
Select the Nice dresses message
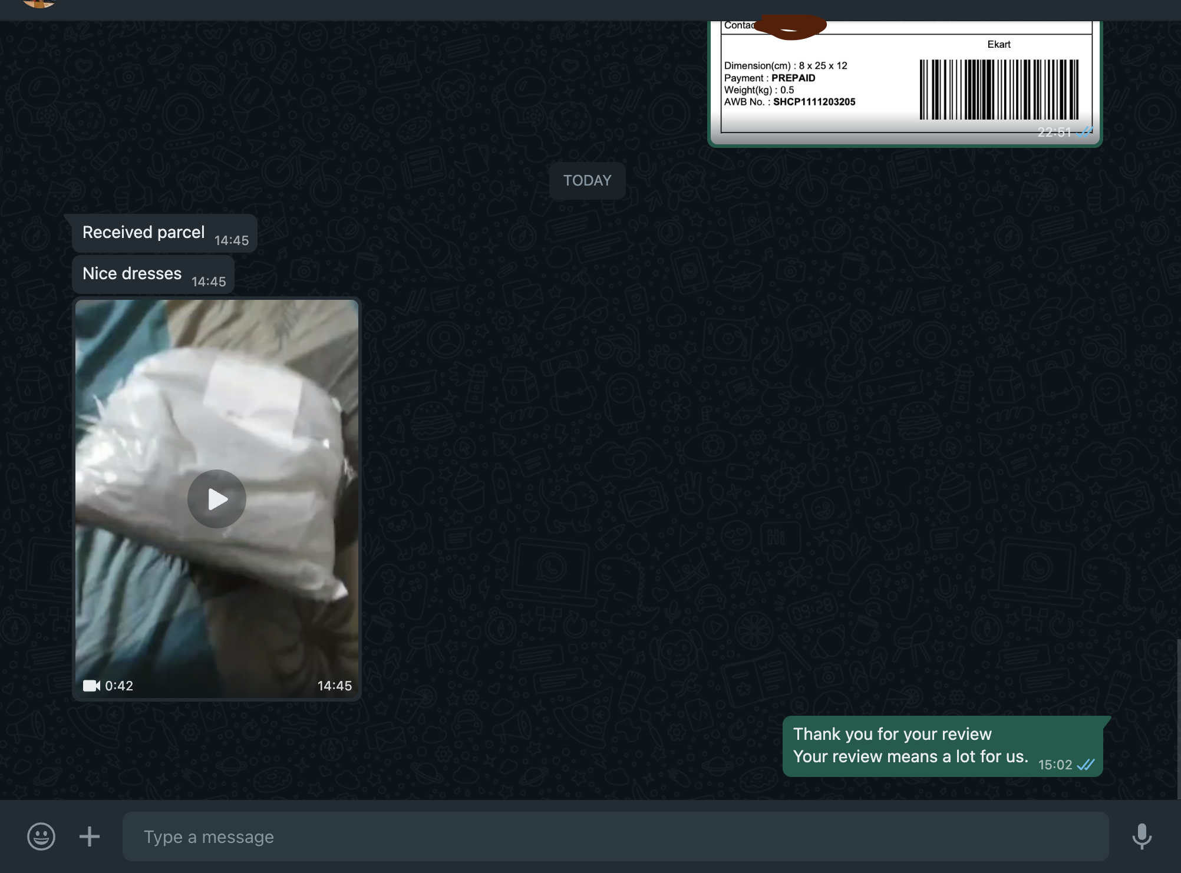click(x=132, y=274)
